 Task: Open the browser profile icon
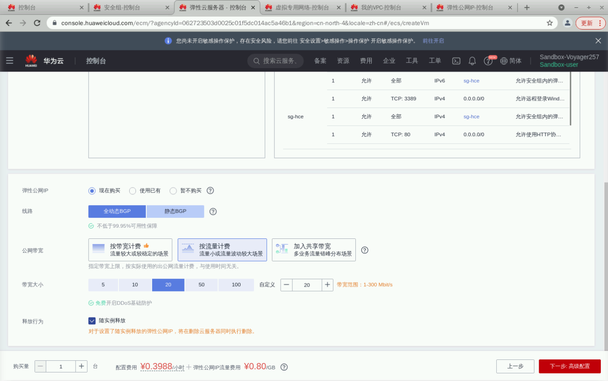(x=567, y=23)
